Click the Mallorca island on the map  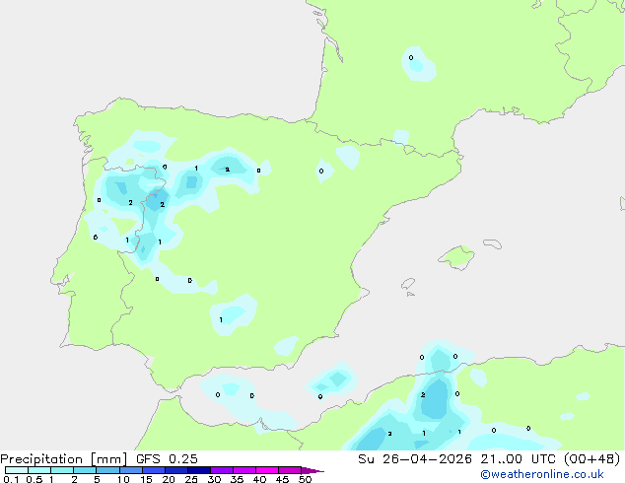point(457,257)
